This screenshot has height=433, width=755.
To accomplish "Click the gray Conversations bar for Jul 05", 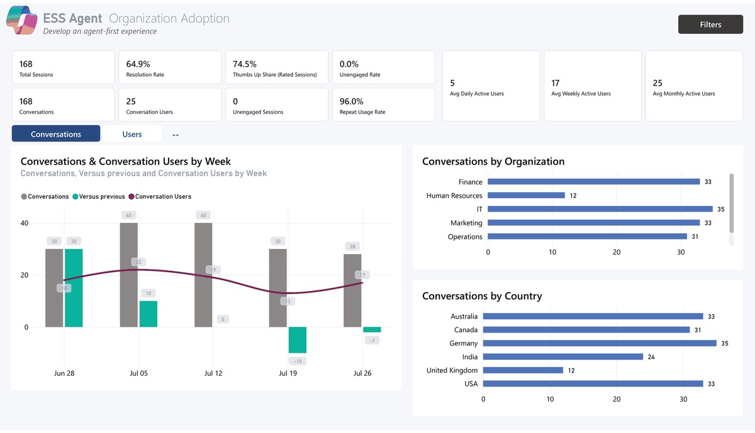I will [x=129, y=275].
